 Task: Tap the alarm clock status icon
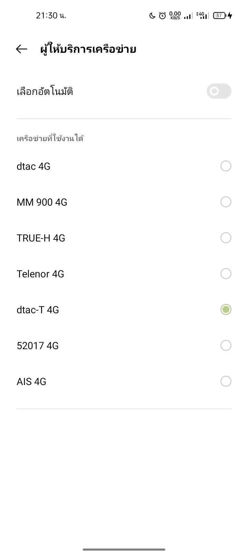(162, 16)
